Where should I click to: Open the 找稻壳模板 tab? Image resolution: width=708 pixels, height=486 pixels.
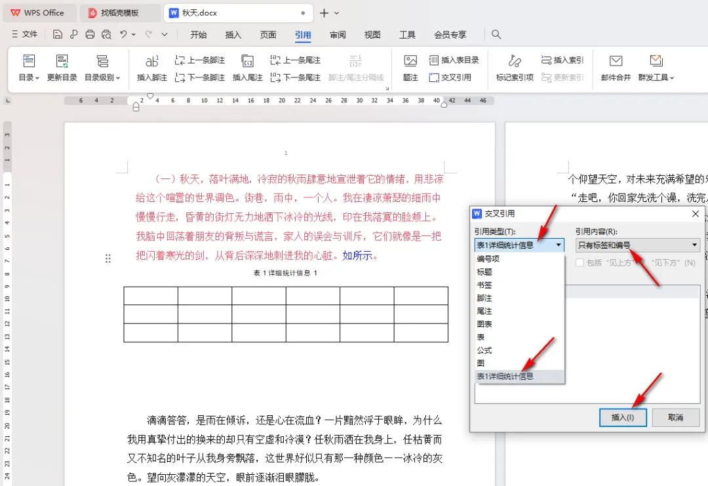pos(119,12)
